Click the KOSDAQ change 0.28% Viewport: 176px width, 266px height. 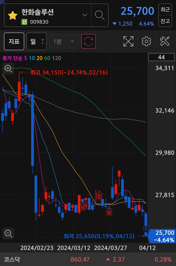point(163,259)
